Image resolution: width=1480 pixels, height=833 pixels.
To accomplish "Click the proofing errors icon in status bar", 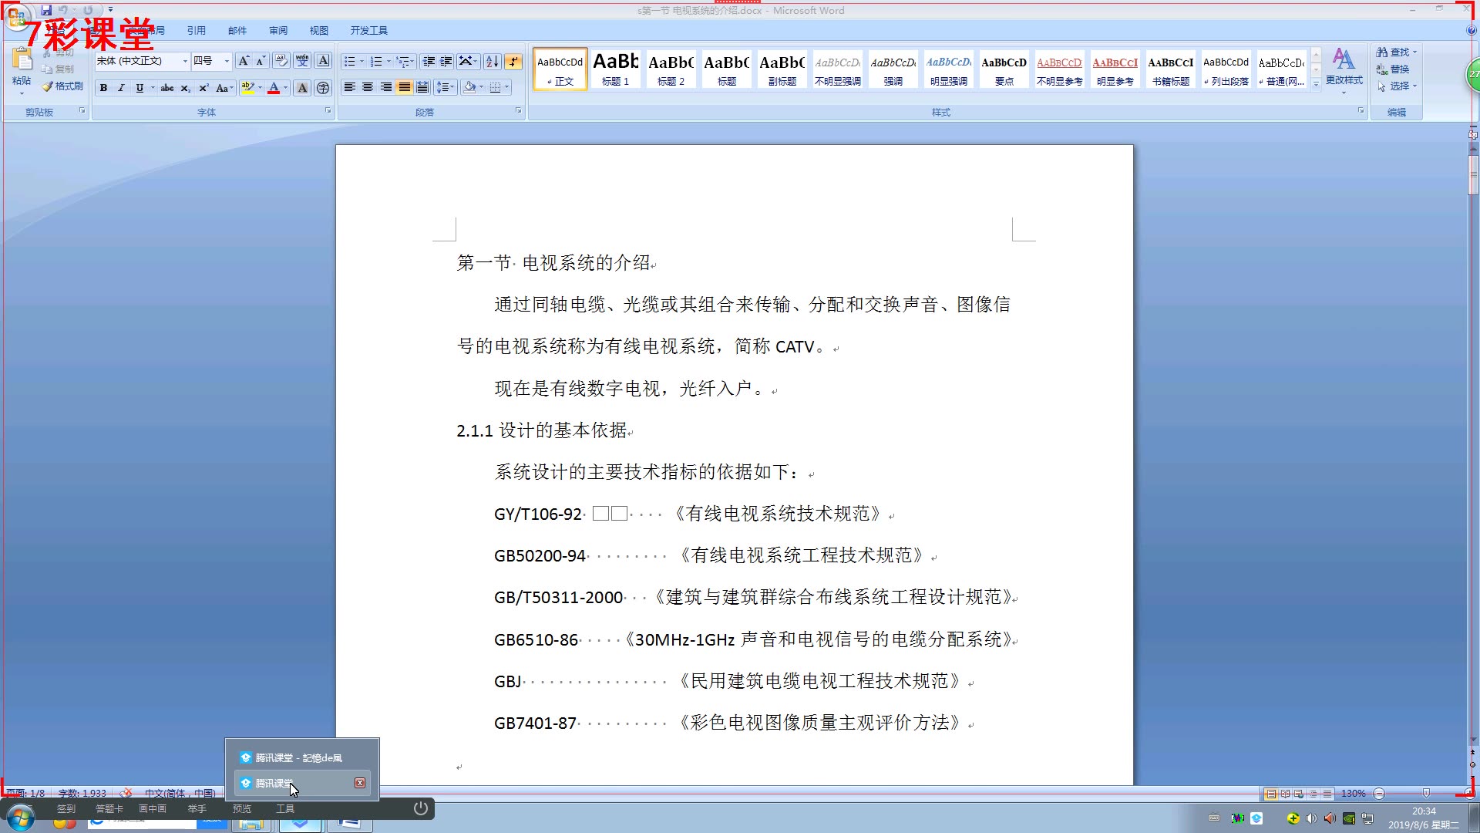I will (126, 793).
